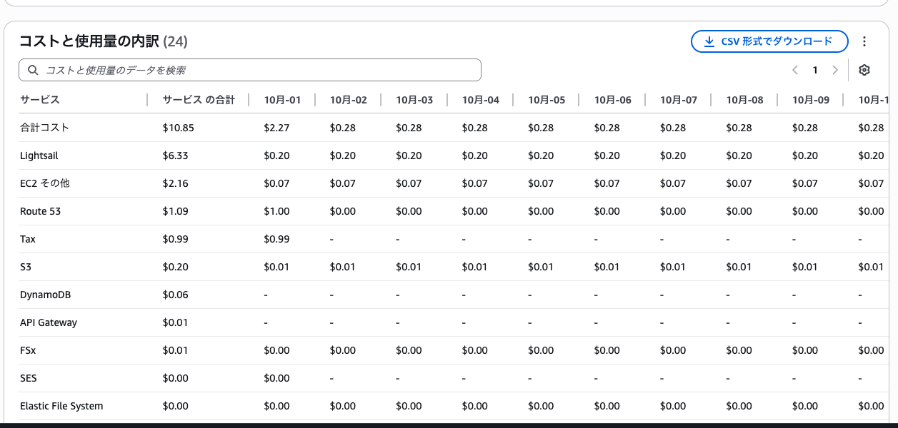Go to next page arrow

tap(834, 70)
